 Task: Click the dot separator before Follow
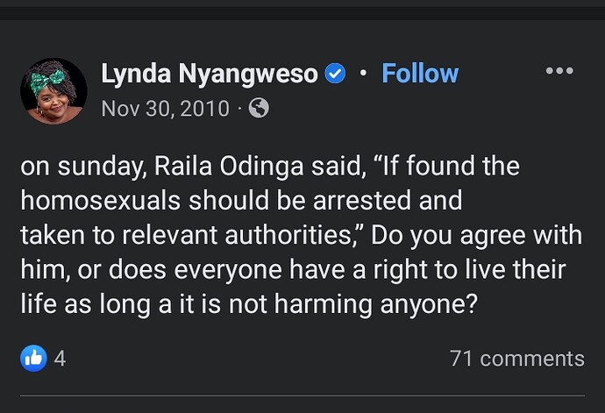[363, 74]
